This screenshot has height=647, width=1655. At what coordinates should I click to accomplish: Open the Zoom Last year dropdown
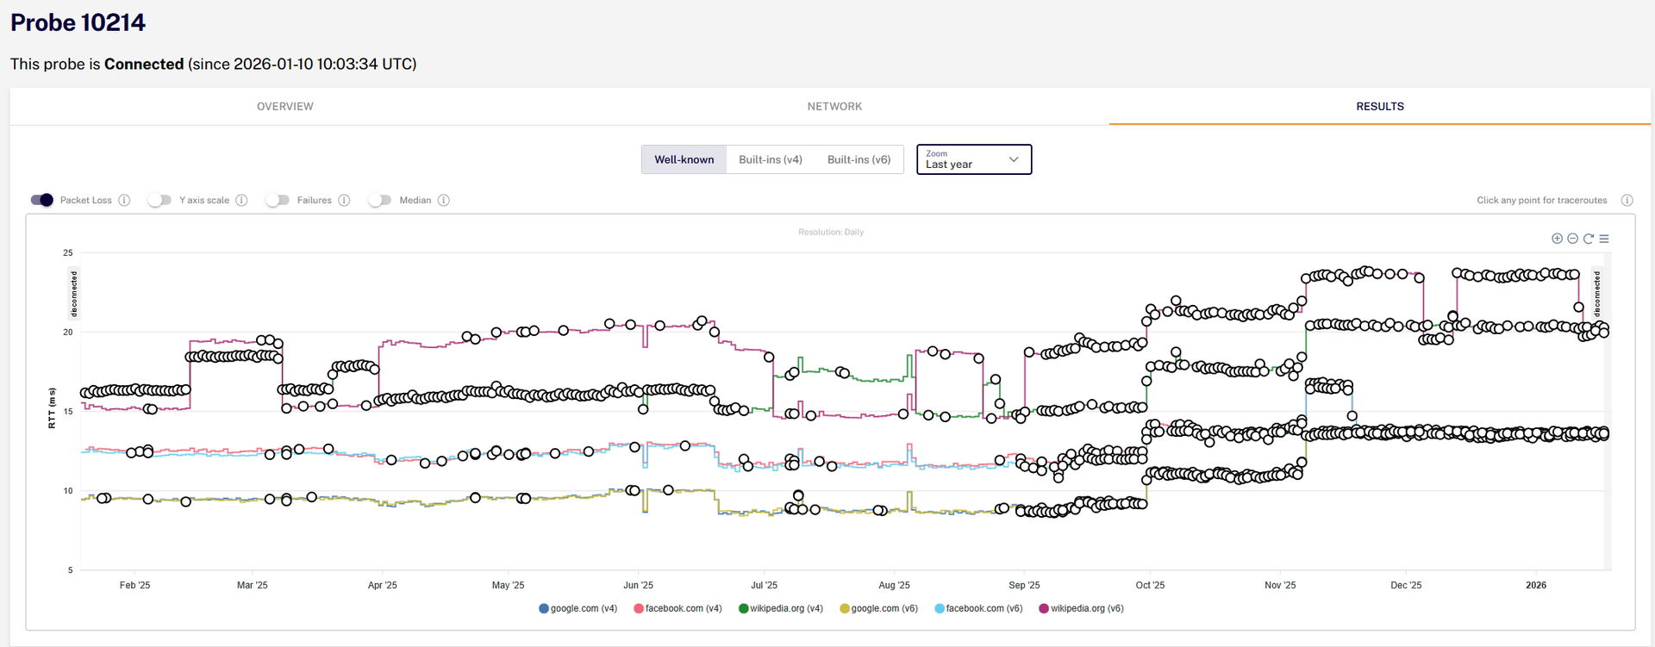[x=974, y=159]
